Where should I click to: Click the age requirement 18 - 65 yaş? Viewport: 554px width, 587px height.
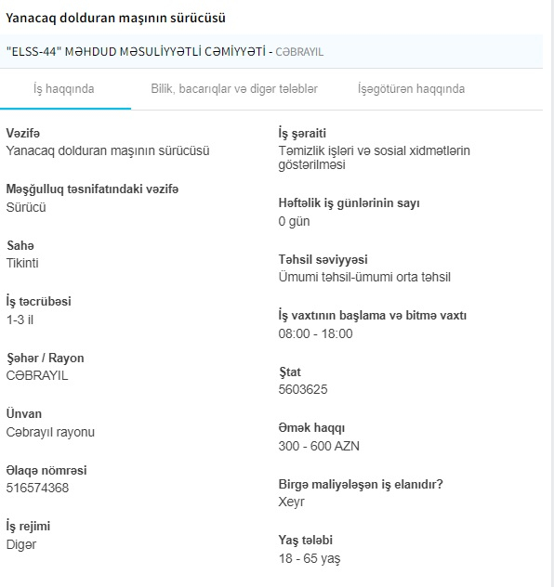(310, 558)
